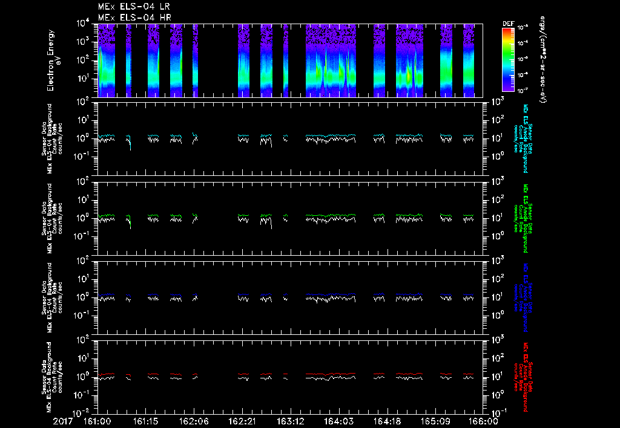Click the 10^-7 tick label on color bar
Image resolution: width=620 pixels, height=428 pixels.
[523, 91]
